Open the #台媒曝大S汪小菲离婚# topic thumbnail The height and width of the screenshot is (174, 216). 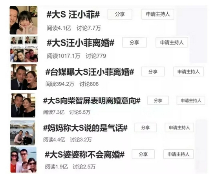tap(24, 77)
